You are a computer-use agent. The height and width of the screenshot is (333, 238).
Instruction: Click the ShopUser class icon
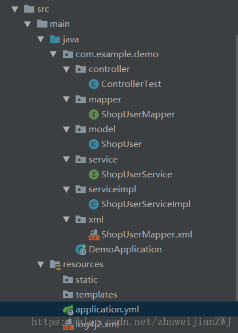click(x=94, y=144)
